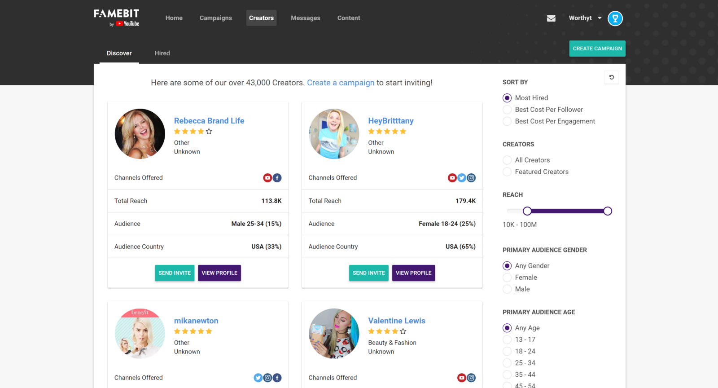
Task: Go to the Home menu
Action: 174,18
